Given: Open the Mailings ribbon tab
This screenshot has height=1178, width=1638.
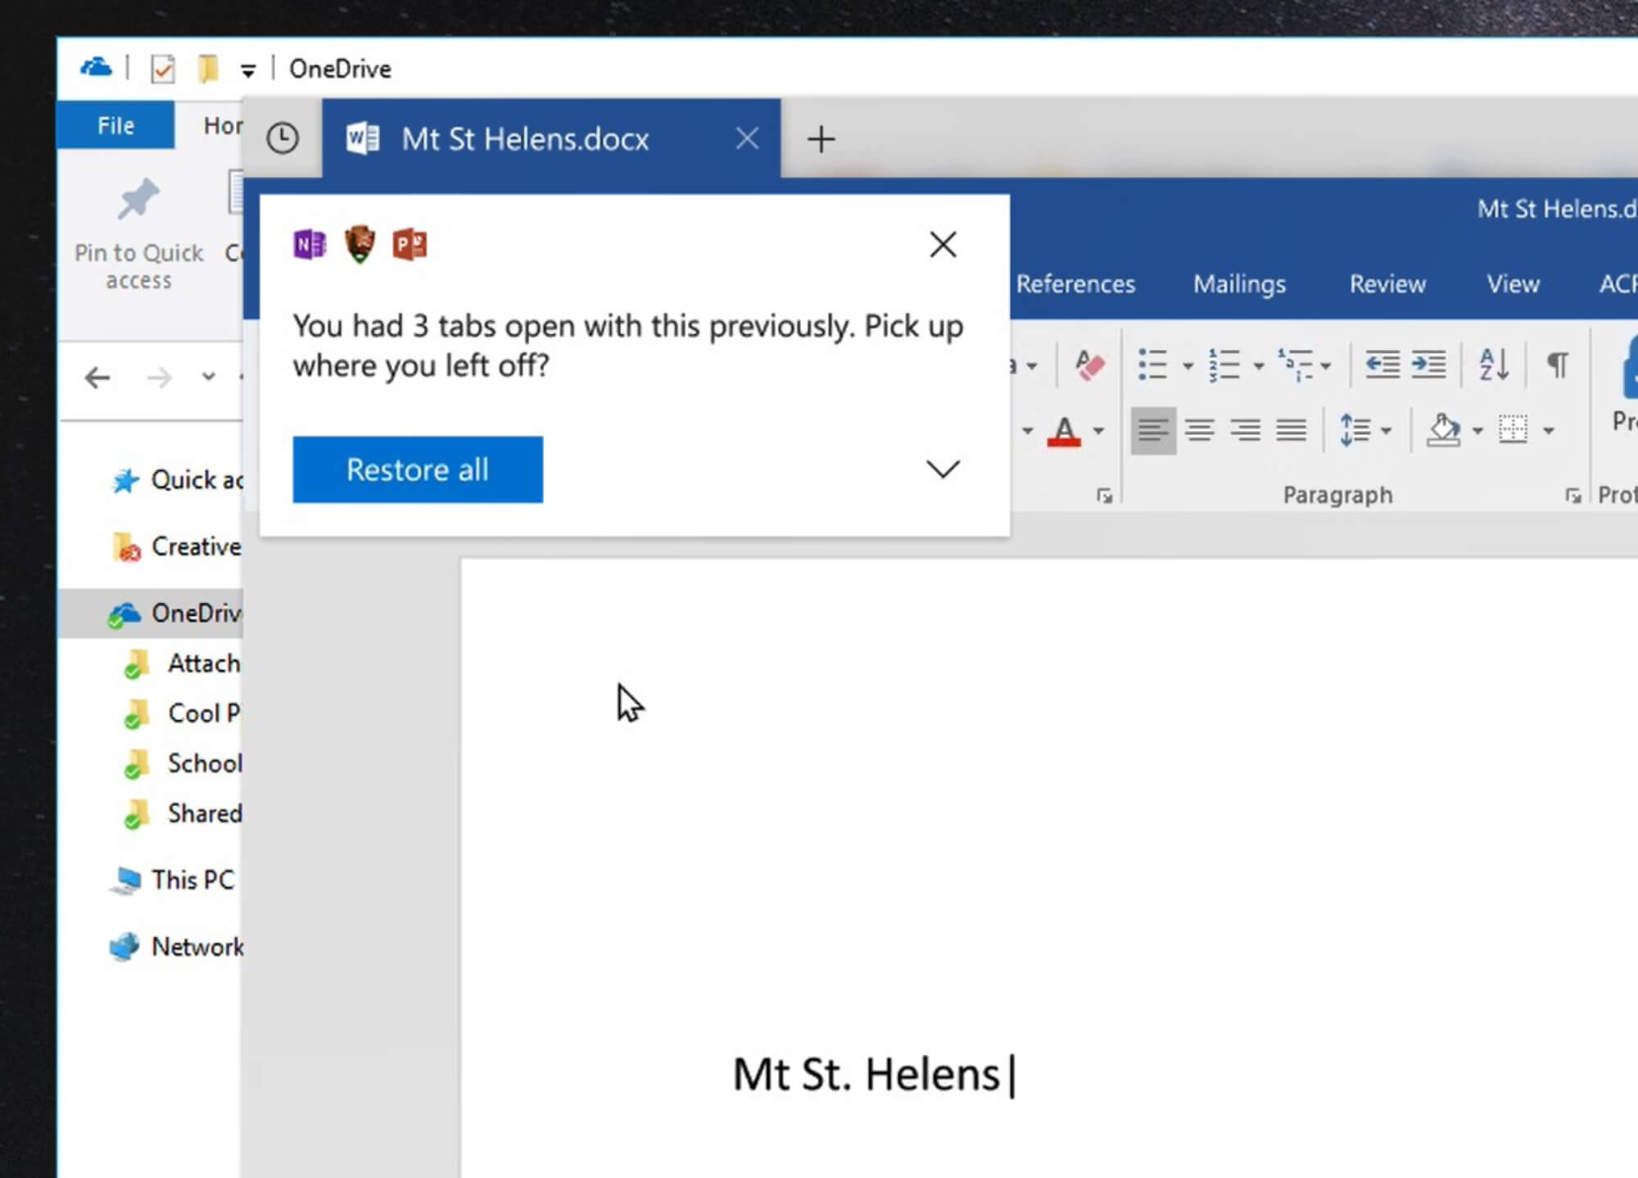Looking at the screenshot, I should point(1239,284).
